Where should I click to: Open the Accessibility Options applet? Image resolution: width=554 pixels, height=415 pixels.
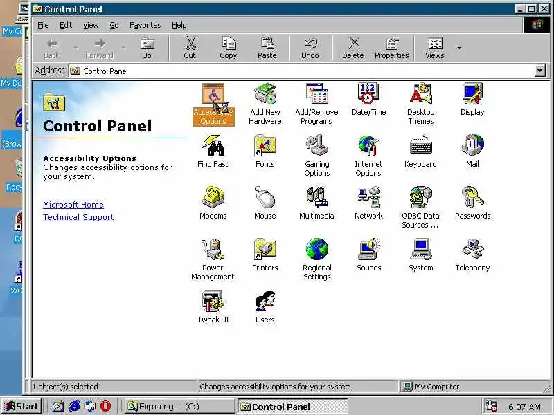[213, 104]
